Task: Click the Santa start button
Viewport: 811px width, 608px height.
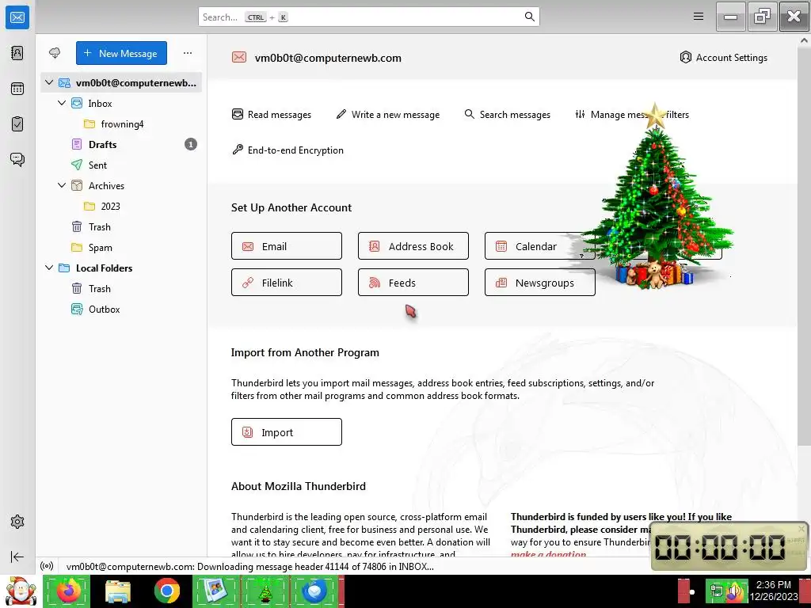Action: coord(20,591)
